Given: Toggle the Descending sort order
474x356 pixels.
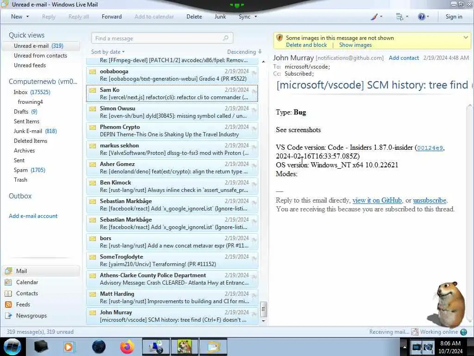Looking at the screenshot, I should point(244,52).
